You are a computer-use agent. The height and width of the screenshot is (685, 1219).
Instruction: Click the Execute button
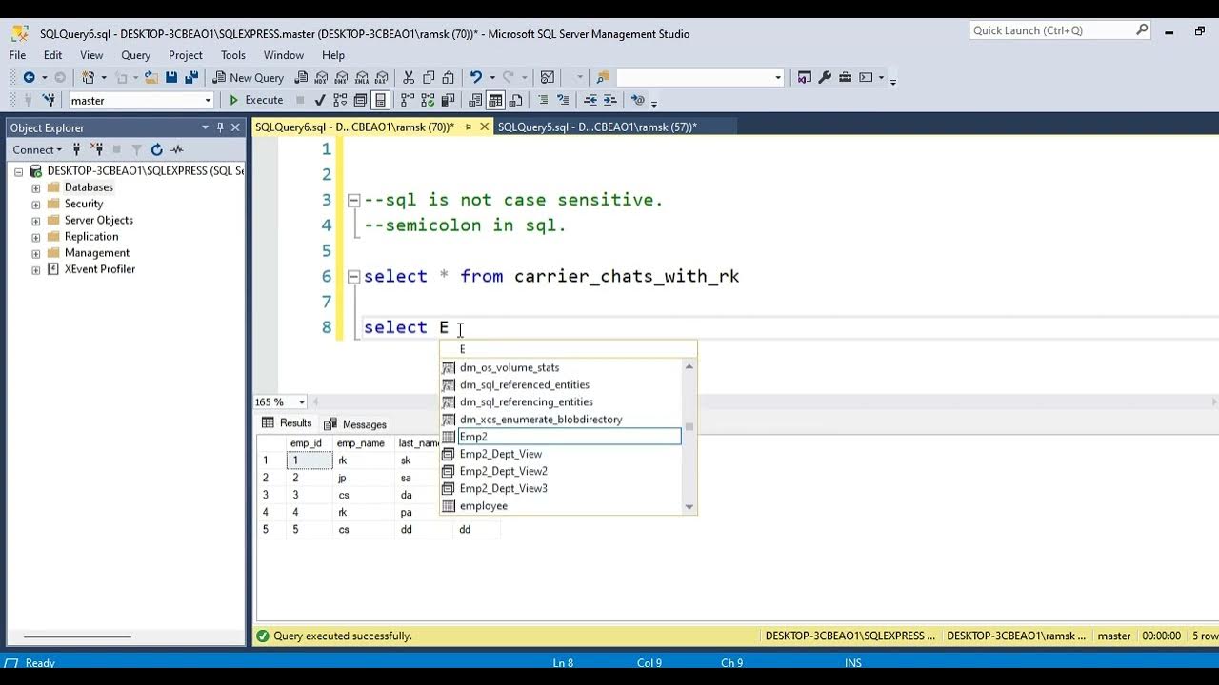point(255,100)
